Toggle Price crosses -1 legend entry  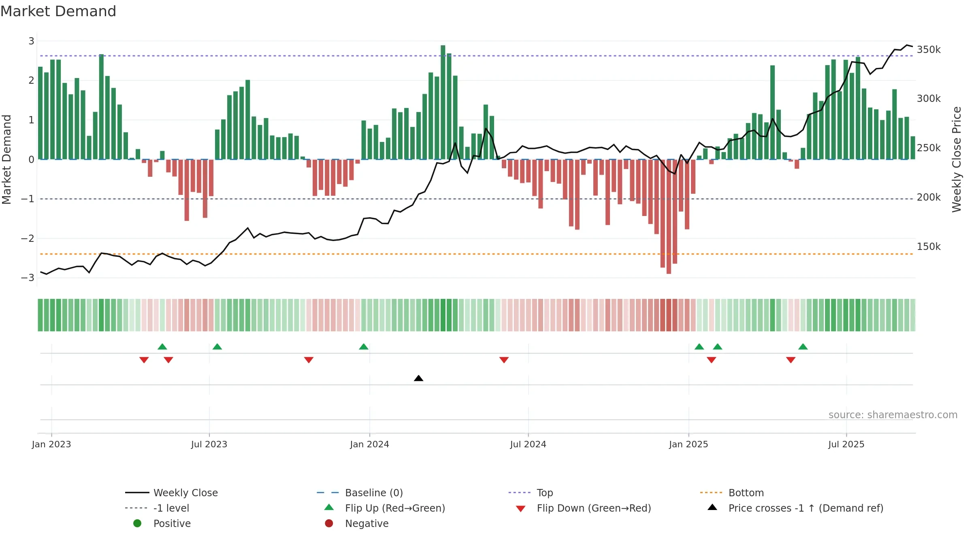(x=795, y=508)
